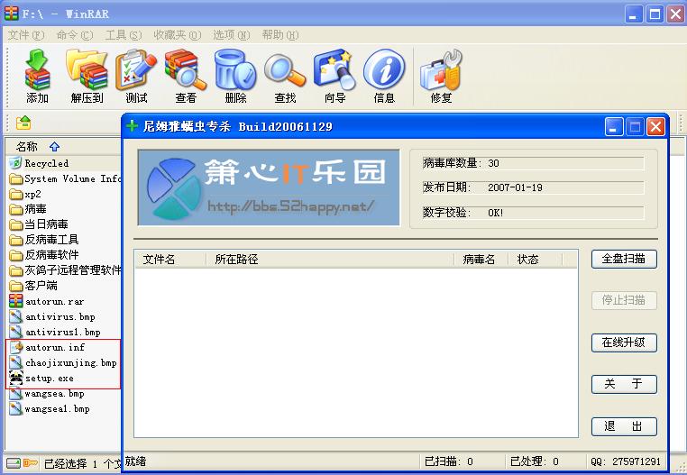The image size is (687, 475).
Task: Select setup.exe with panda icon
Action: (x=41, y=378)
